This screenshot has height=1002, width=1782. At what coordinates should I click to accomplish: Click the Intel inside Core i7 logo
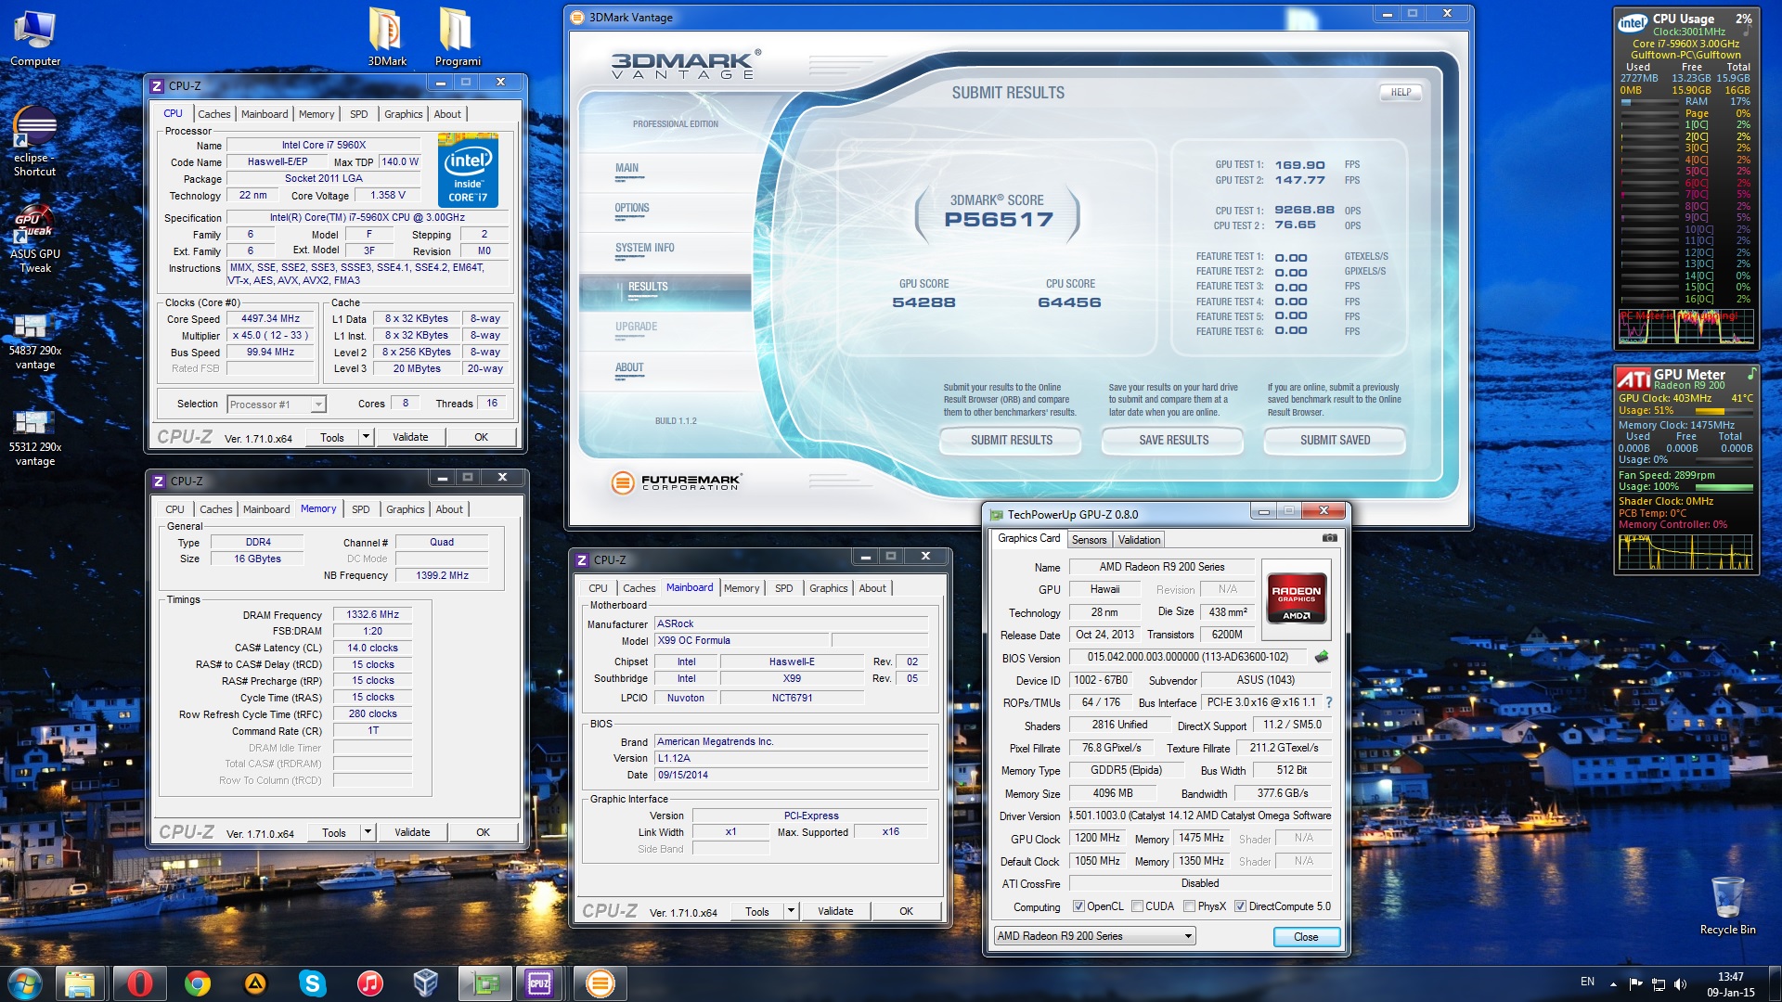[468, 170]
